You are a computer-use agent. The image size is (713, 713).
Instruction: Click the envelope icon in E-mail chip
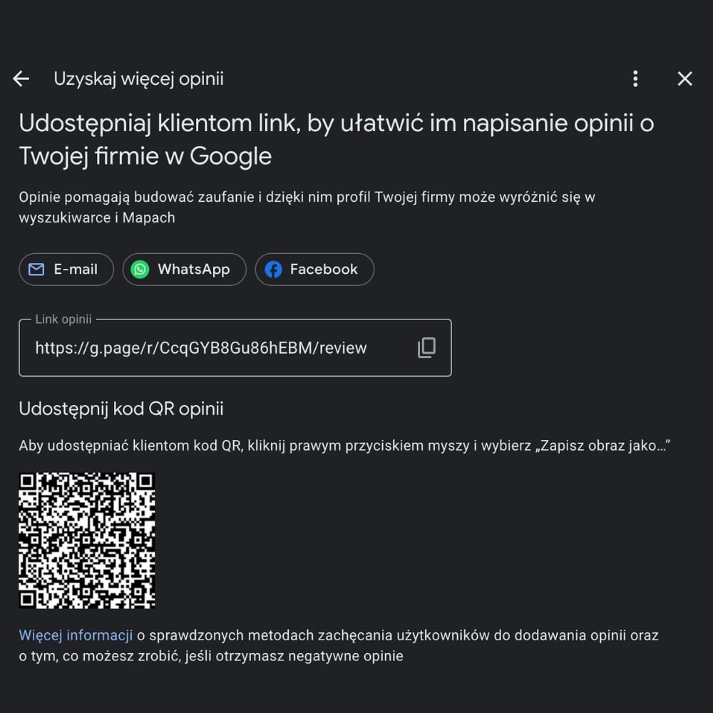click(36, 270)
